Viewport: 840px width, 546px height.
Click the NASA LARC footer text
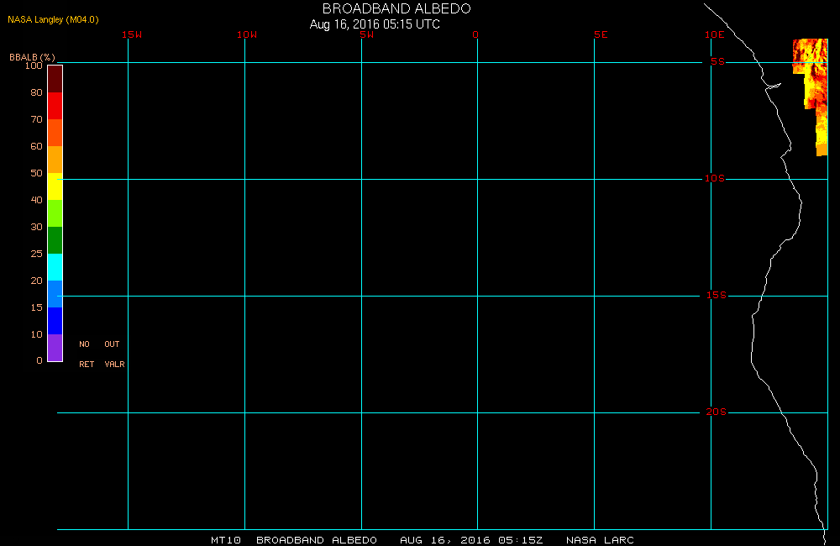point(600,540)
